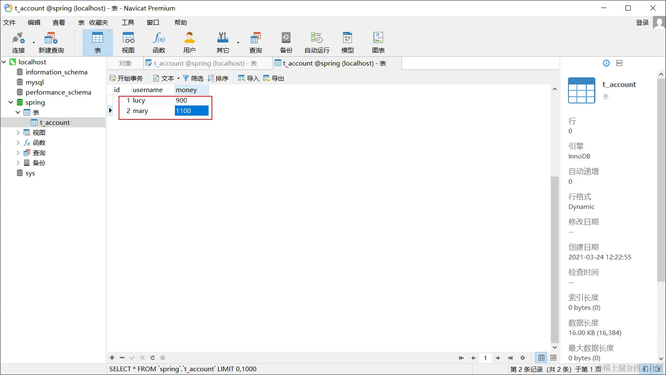Click the 导出 export button
The height and width of the screenshot is (375, 666).
274,78
